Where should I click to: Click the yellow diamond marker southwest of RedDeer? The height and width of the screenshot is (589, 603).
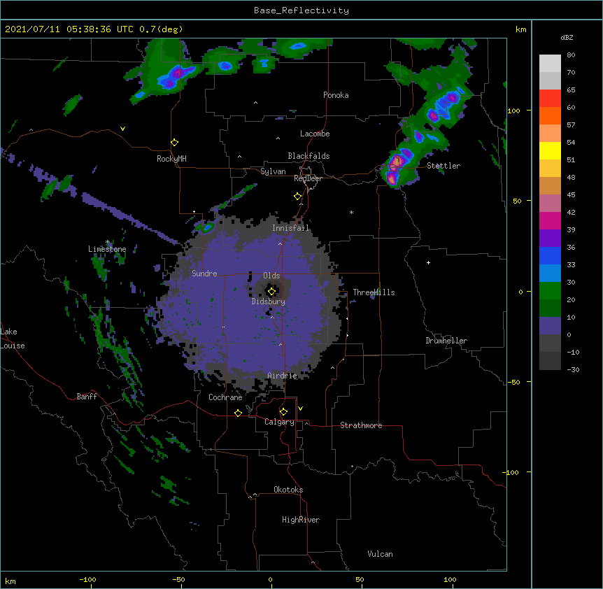coord(297,197)
